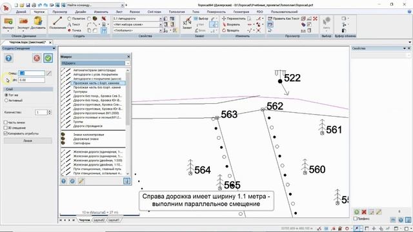Click the Topocad application logo button
Image resolution: width=413 pixels, height=232 pixels.
(6, 8)
